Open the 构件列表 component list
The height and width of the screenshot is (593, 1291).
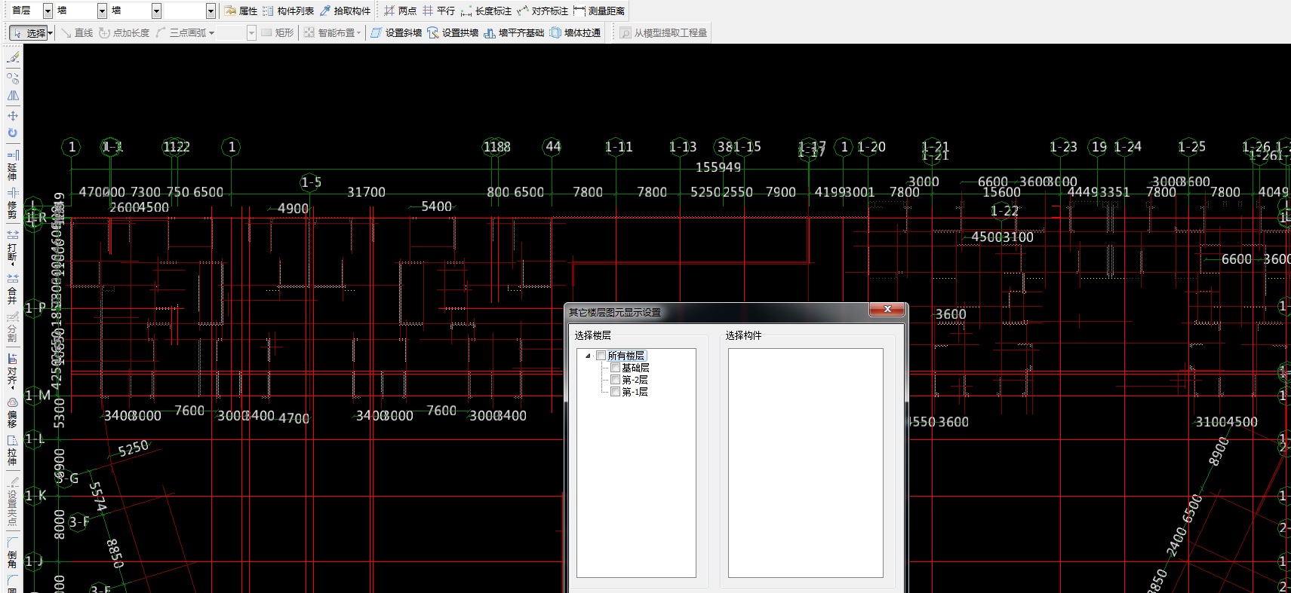288,11
